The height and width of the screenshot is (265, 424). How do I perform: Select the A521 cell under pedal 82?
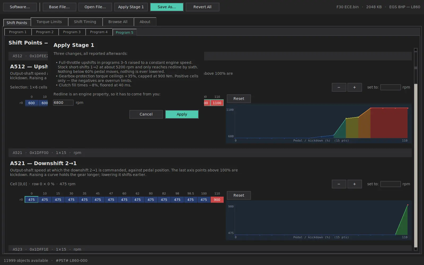[x=164, y=200]
